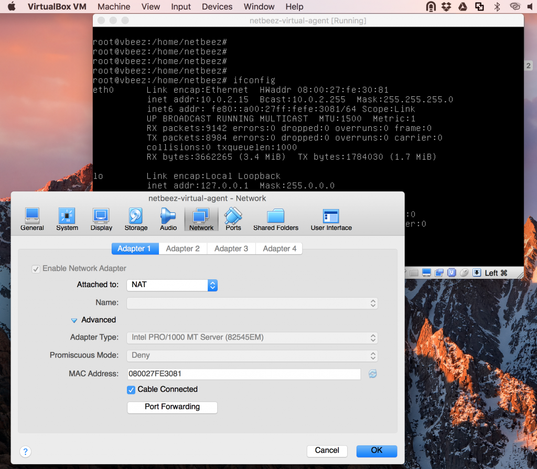Open the Devices menu
The width and height of the screenshot is (537, 469).
coord(217,6)
